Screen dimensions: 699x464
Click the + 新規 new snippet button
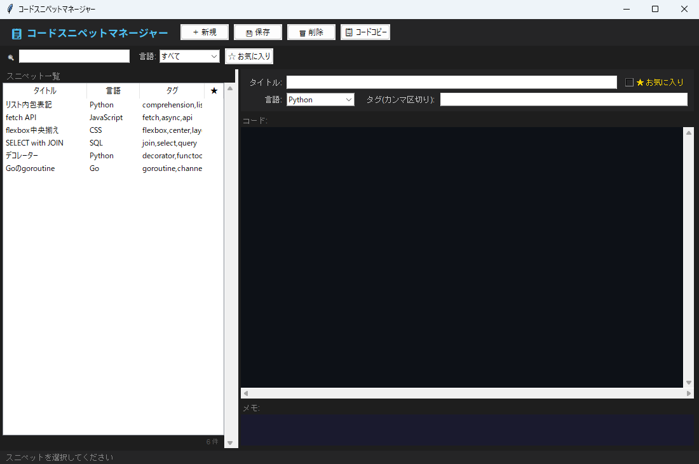pyautogui.click(x=205, y=32)
